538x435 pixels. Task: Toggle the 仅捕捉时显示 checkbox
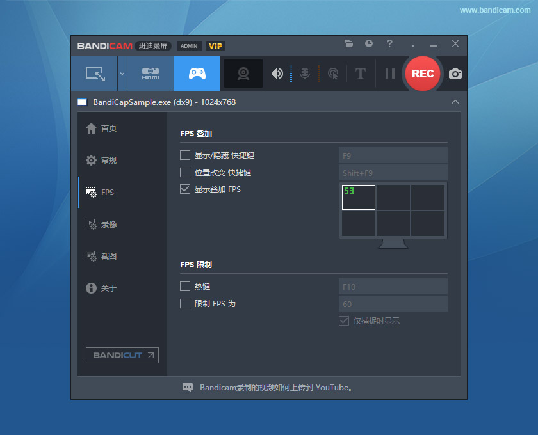344,321
